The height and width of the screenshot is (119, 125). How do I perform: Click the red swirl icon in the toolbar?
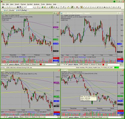click(x=77, y=7)
